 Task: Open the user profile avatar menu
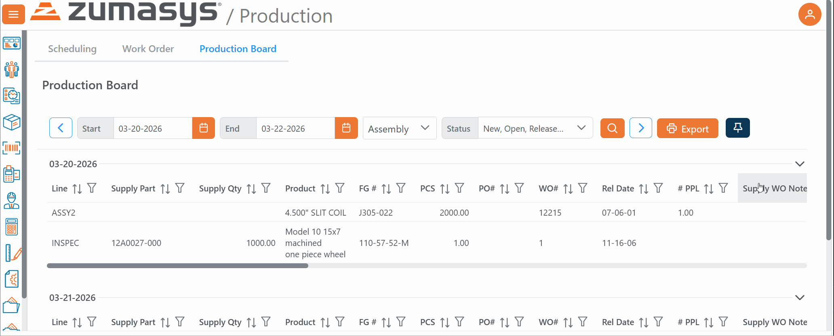[x=810, y=15]
